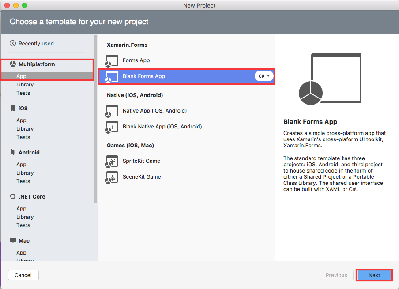Open the App item under Multiplatform
The height and width of the screenshot is (289, 399).
(21, 76)
